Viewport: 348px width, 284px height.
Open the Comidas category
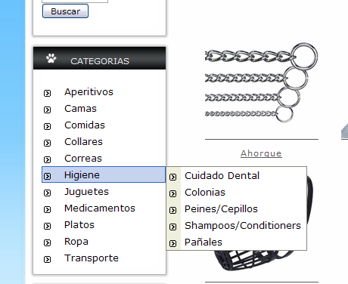tap(85, 125)
